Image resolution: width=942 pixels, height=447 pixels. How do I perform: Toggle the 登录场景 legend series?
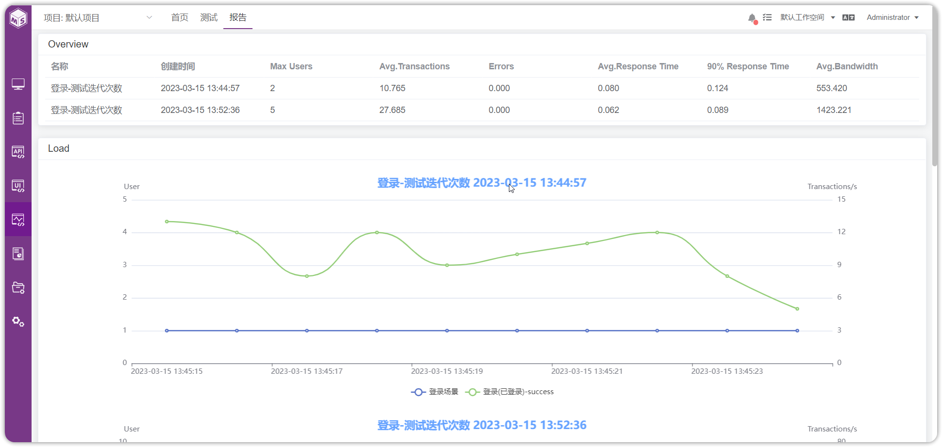click(x=435, y=392)
